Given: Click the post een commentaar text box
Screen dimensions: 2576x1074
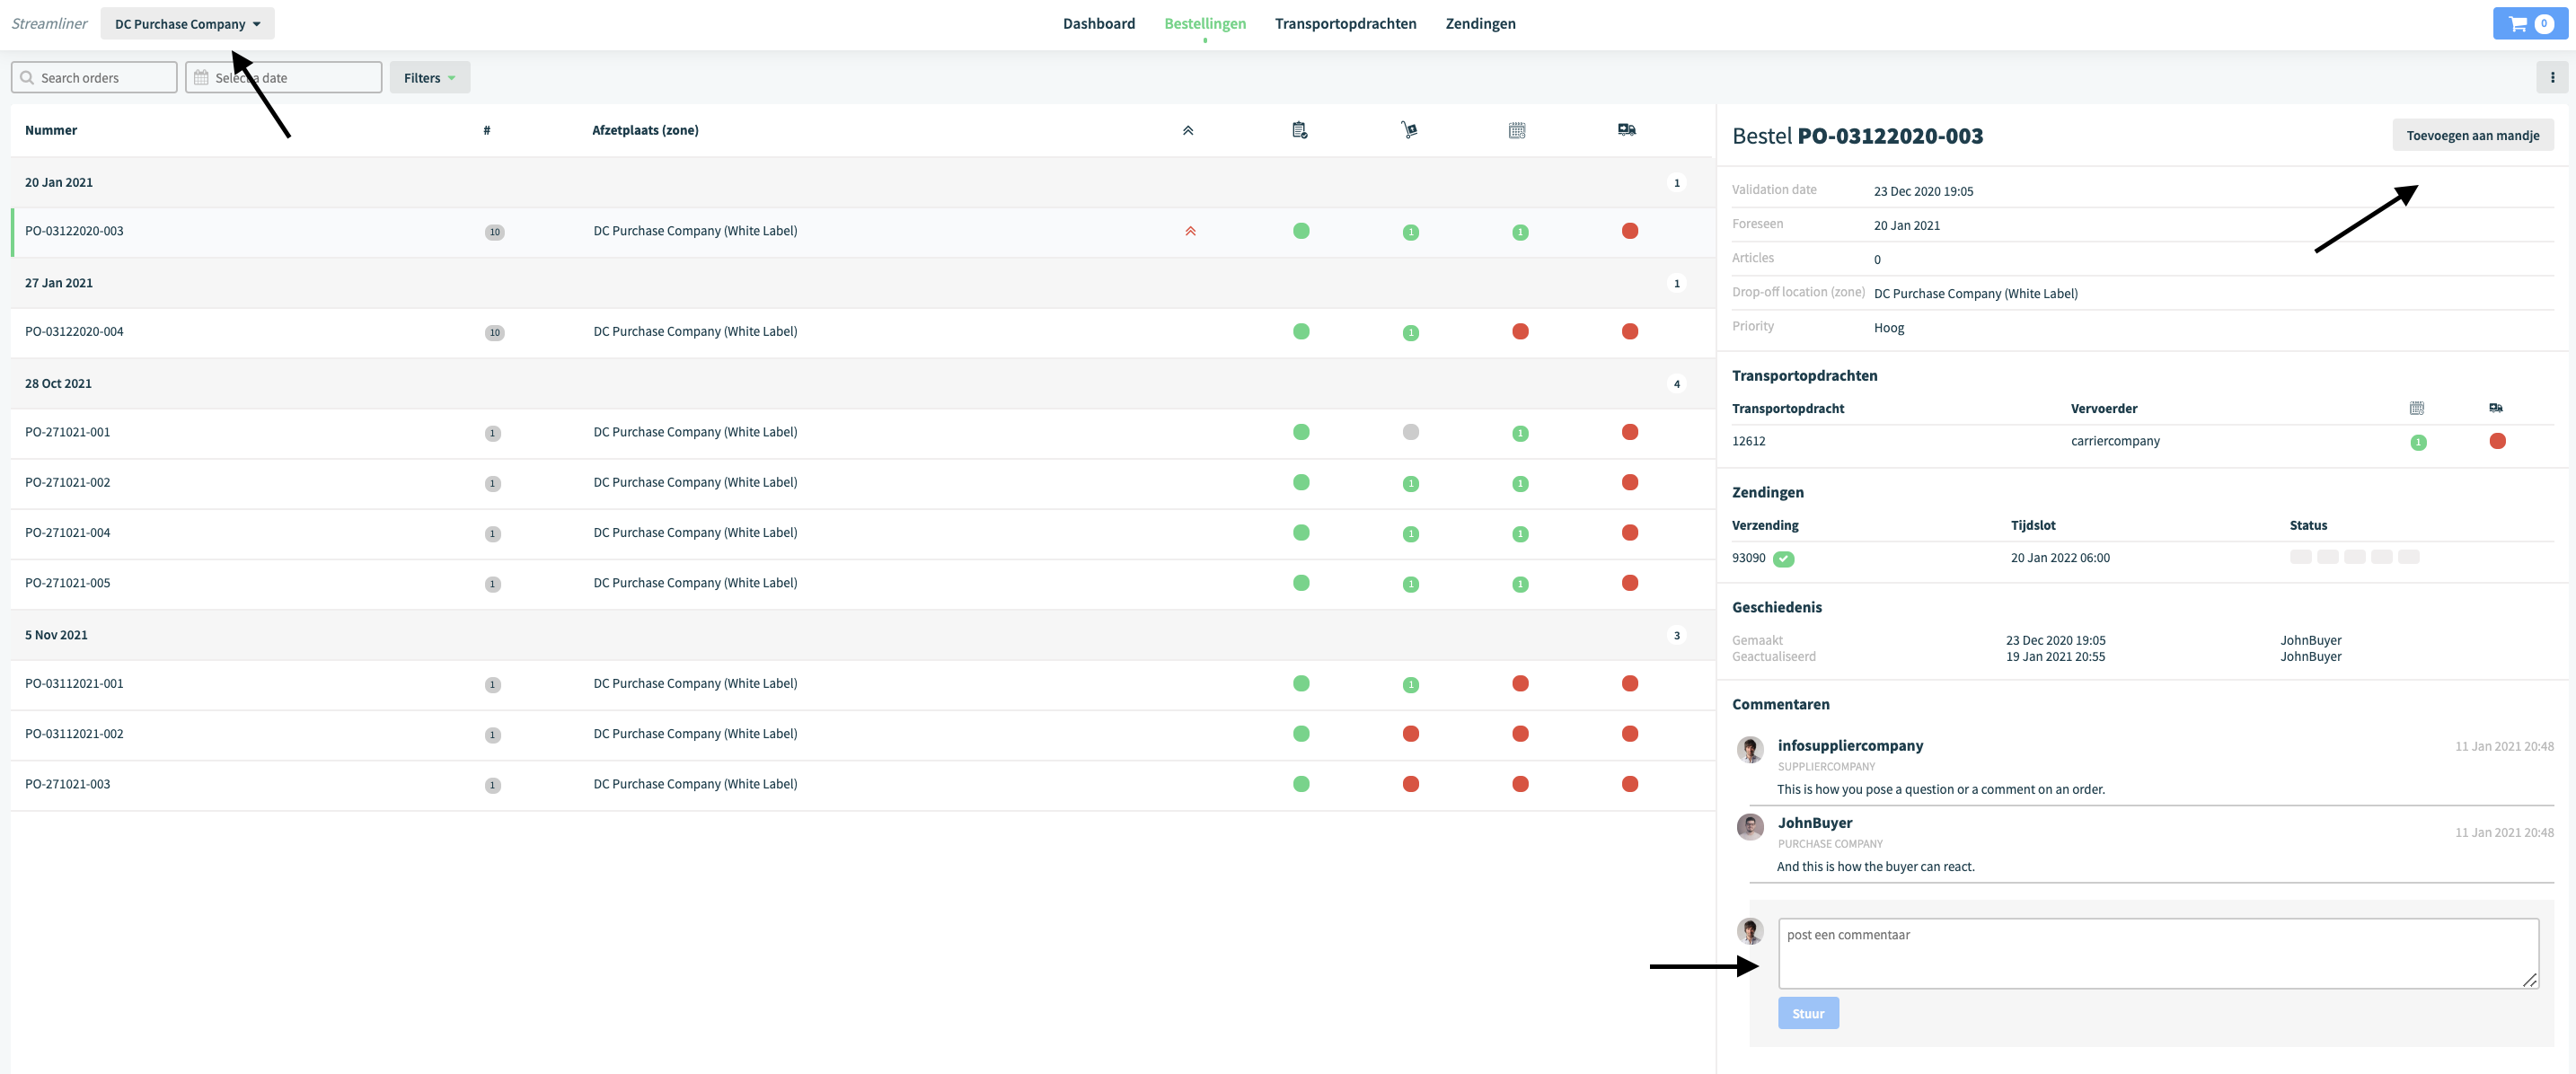Looking at the screenshot, I should click(2158, 953).
